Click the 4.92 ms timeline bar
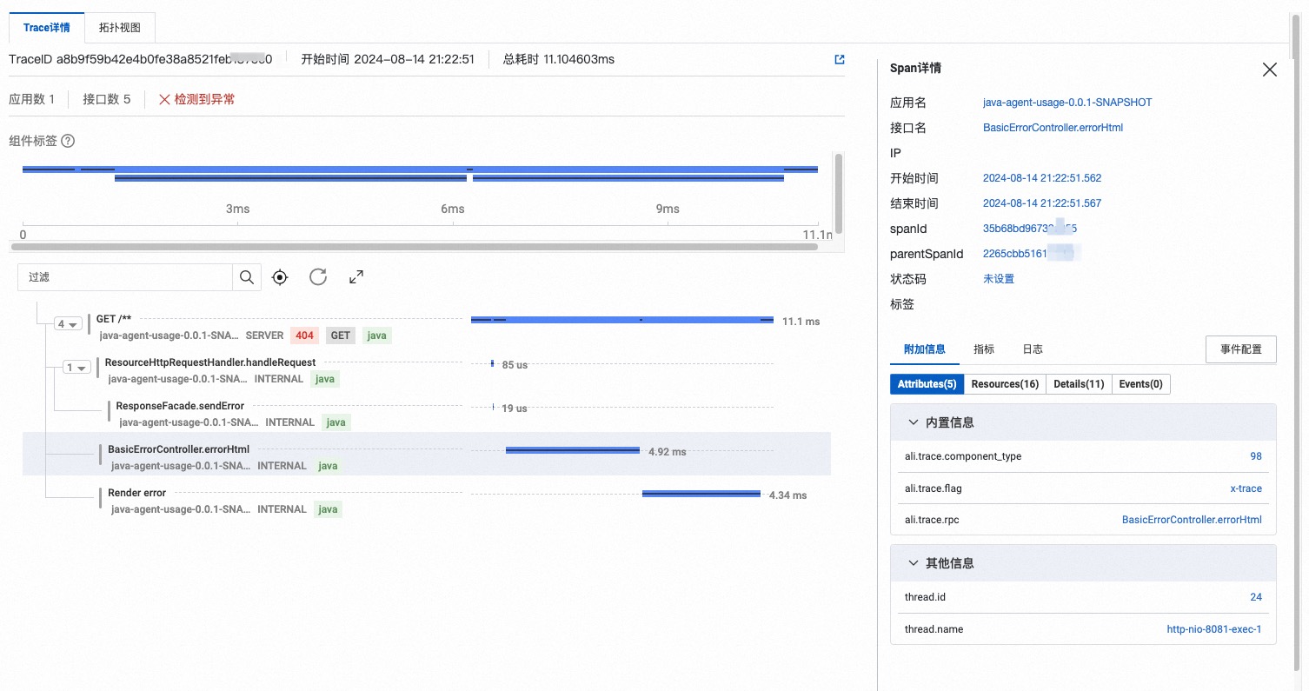 [574, 450]
